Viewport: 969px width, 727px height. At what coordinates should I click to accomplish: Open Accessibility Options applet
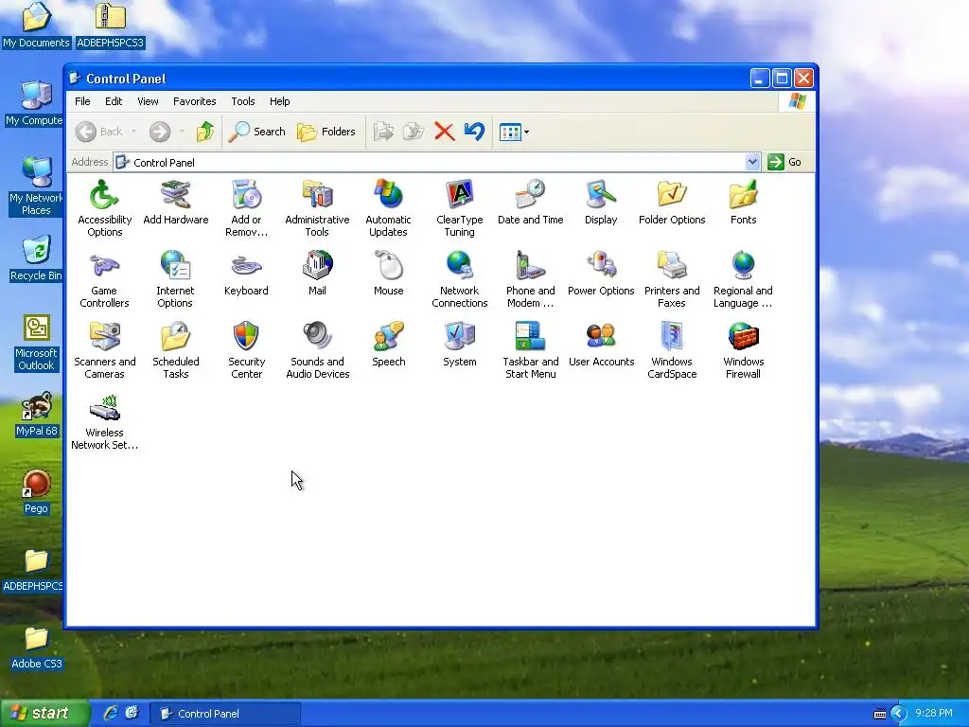pyautogui.click(x=104, y=208)
